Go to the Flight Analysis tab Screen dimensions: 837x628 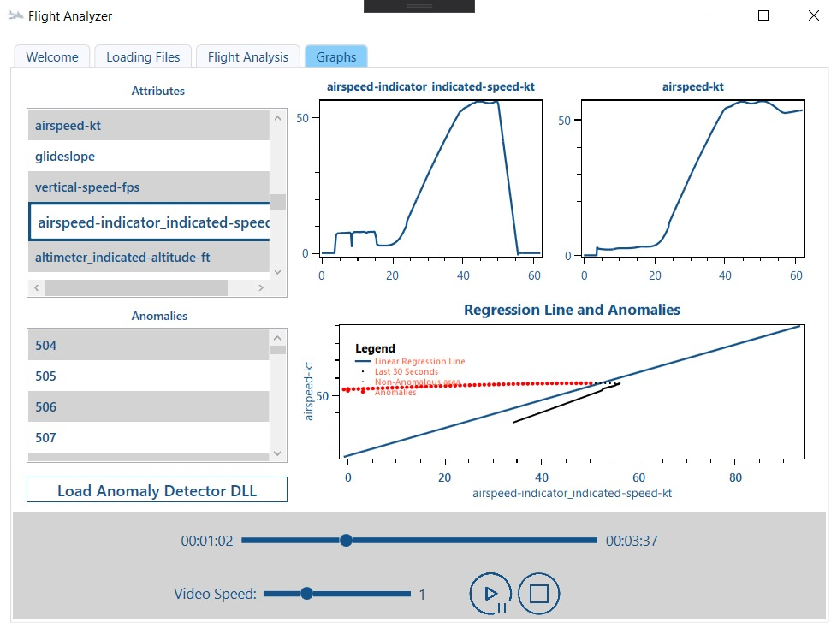[x=247, y=56]
